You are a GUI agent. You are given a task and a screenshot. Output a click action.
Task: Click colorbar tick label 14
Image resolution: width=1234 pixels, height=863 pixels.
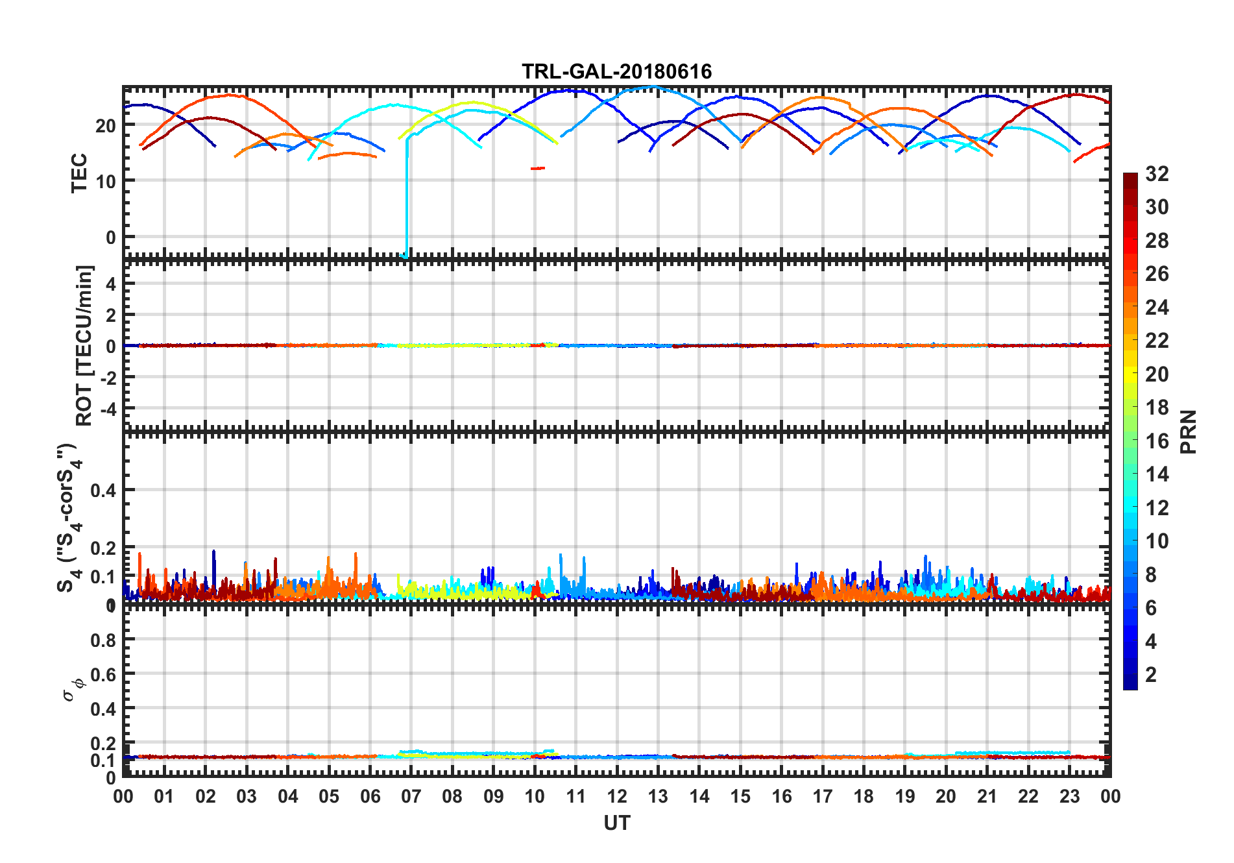(1157, 474)
